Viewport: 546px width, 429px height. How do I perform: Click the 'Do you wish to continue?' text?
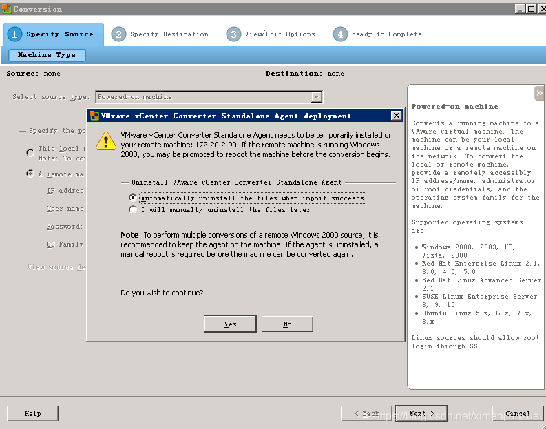(x=162, y=293)
